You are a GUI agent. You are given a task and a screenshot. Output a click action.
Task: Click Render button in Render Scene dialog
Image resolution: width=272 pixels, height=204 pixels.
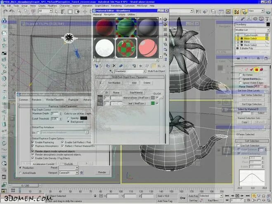click(x=102, y=172)
